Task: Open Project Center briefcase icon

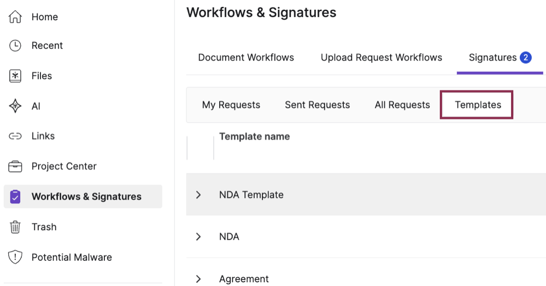Action: [x=15, y=166]
